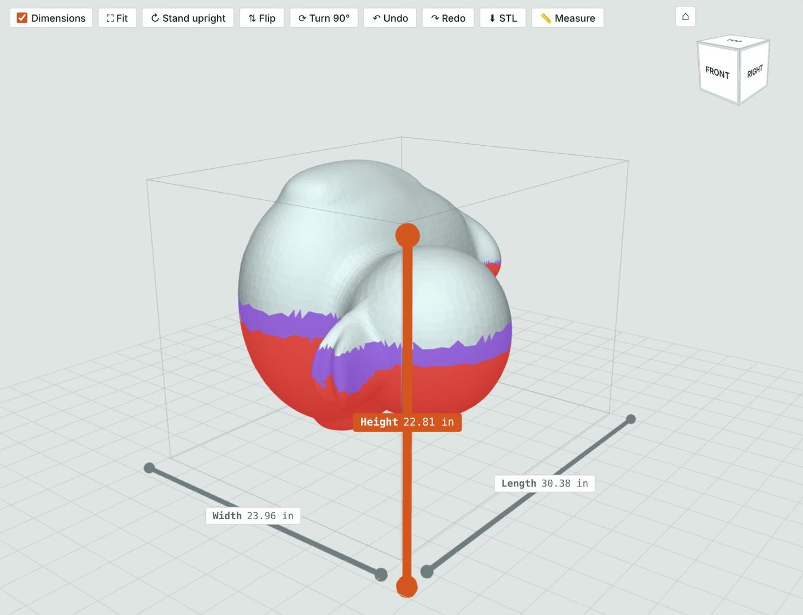The width and height of the screenshot is (803, 615).
Task: Flip the model
Action: [262, 18]
